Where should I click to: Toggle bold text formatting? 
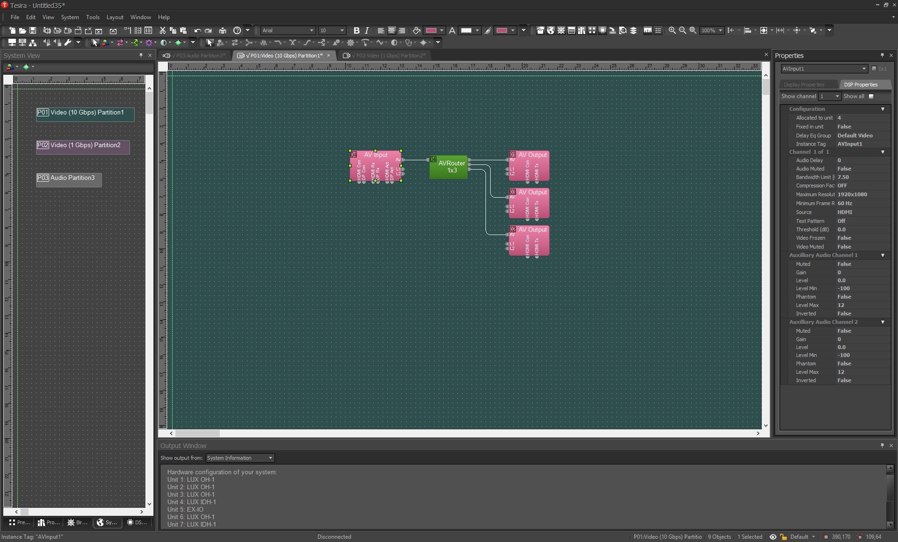[356, 30]
